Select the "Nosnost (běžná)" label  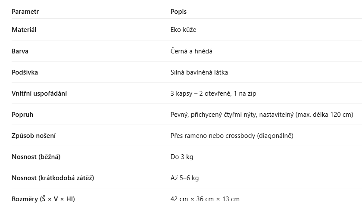[36, 156]
